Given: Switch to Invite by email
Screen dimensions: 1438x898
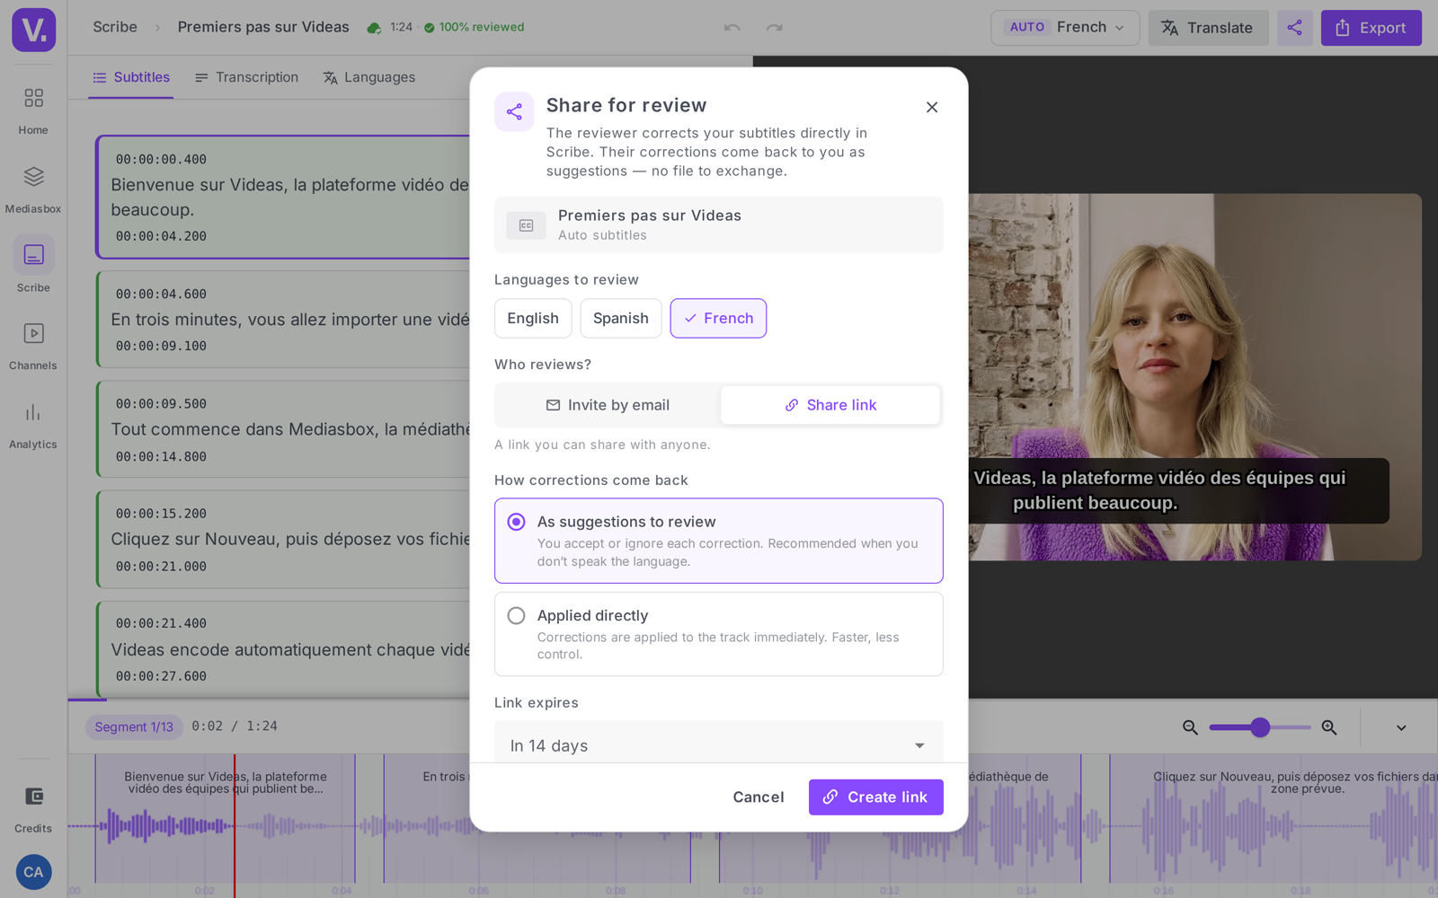Looking at the screenshot, I should (x=608, y=405).
